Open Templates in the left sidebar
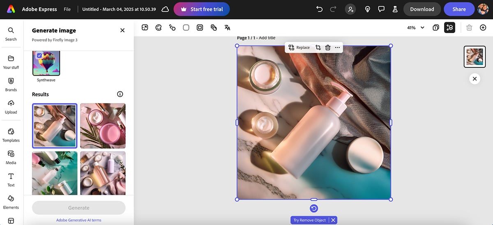 pos(11,135)
